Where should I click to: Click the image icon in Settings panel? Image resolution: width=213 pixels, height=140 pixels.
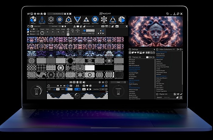click(141, 53)
